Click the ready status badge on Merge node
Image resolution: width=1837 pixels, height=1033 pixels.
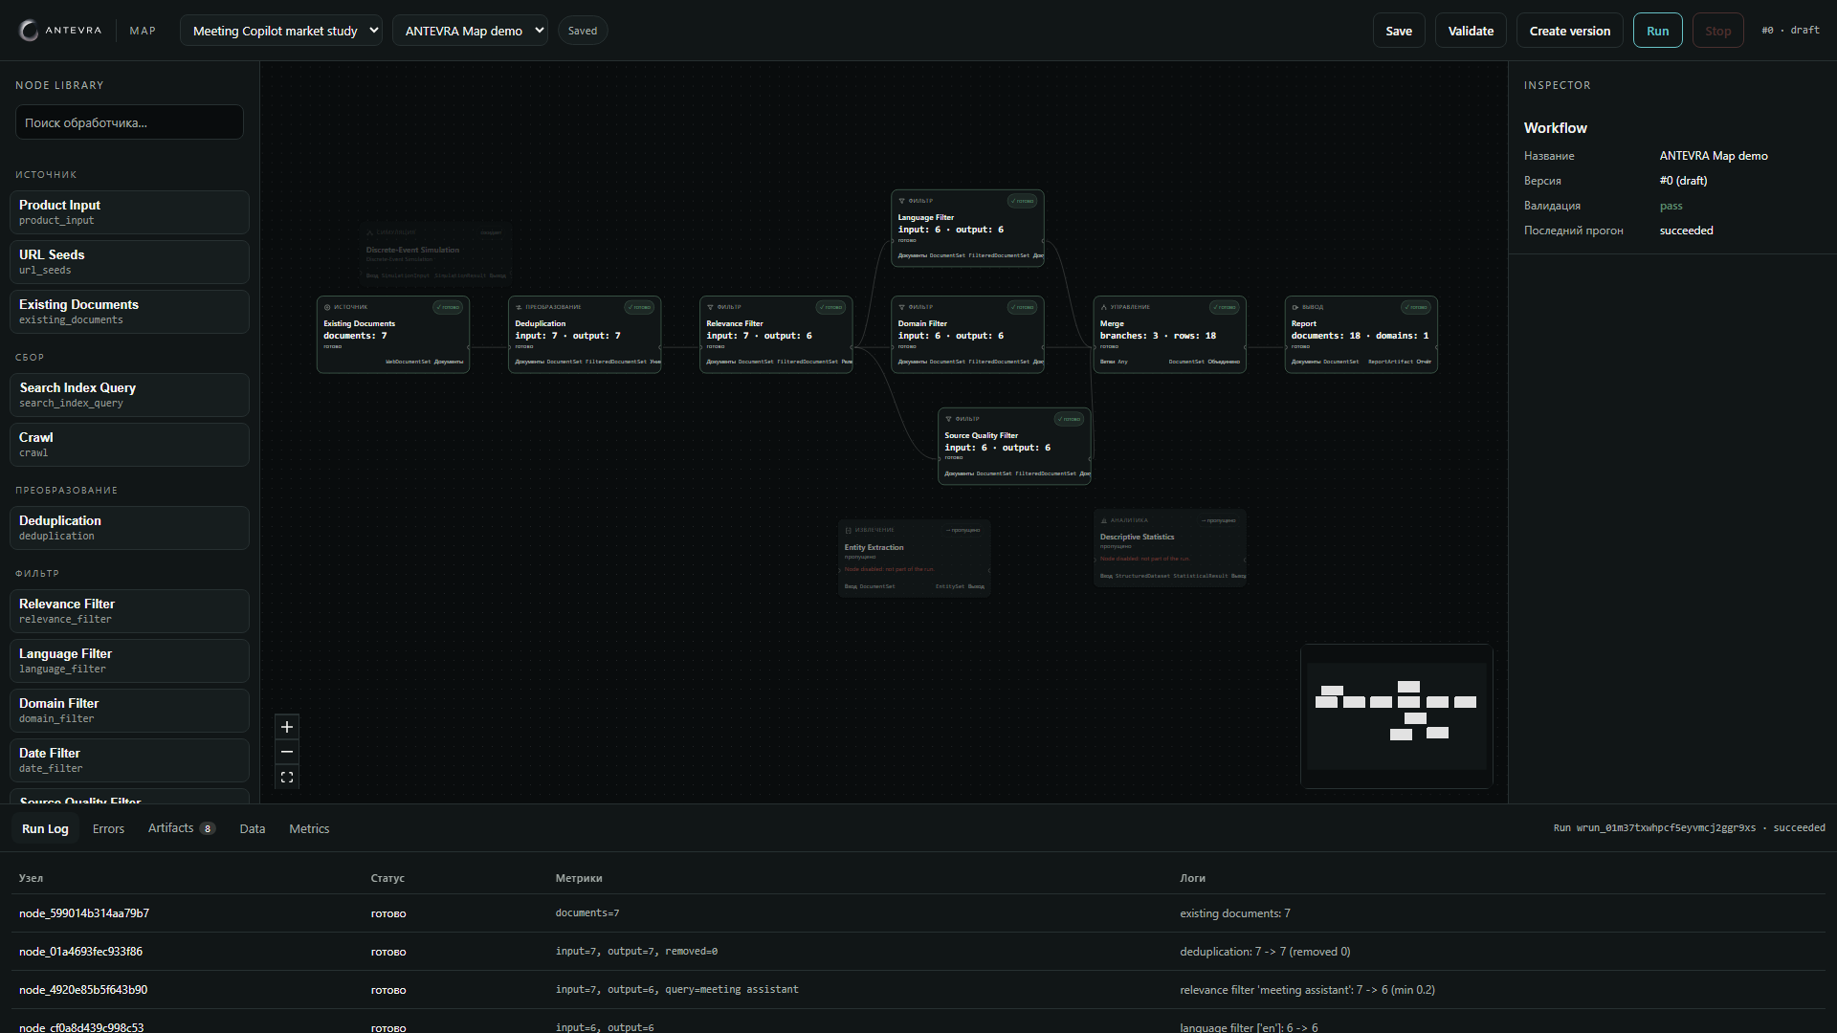(1224, 307)
